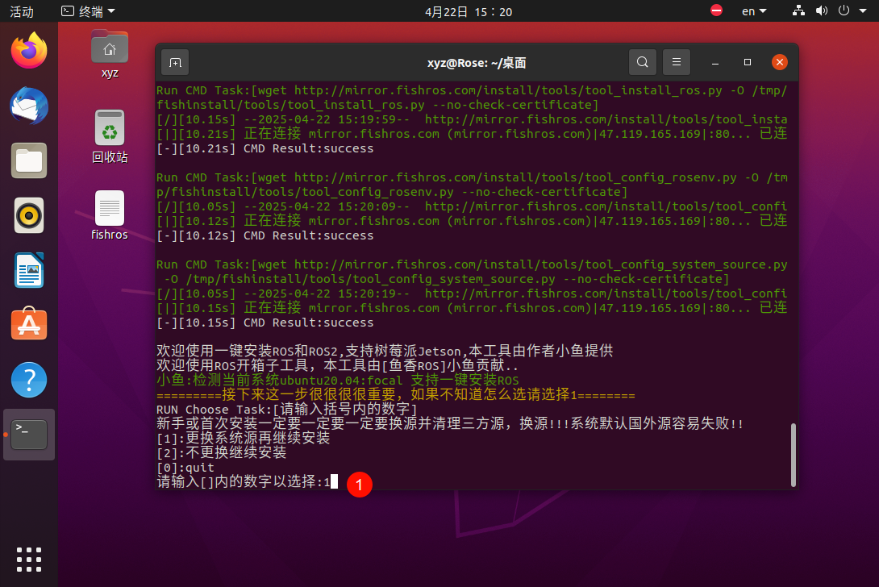Screen dimensions: 879x587
Task: Open the clock showing 4月22日 15:20
Action: [469, 11]
